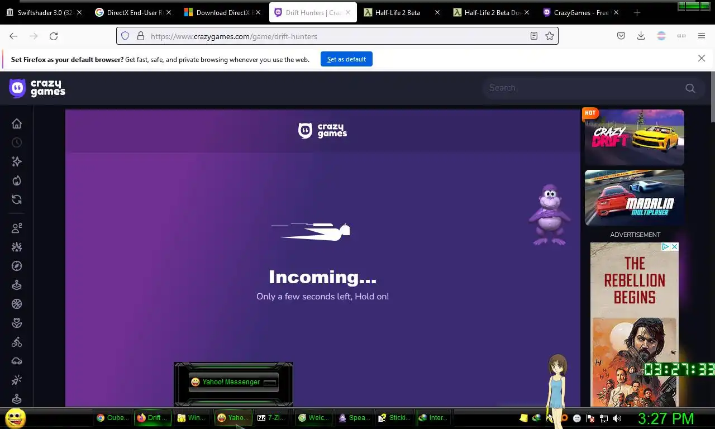Image resolution: width=715 pixels, height=429 pixels.
Task: Click the smiley start button
Action: [16, 418]
